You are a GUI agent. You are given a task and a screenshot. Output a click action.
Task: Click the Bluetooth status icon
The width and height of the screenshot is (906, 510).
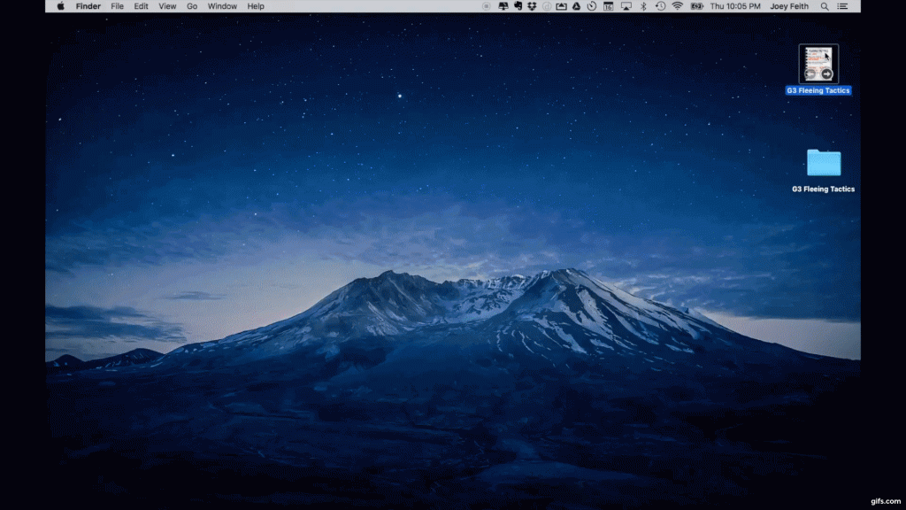[x=643, y=6]
